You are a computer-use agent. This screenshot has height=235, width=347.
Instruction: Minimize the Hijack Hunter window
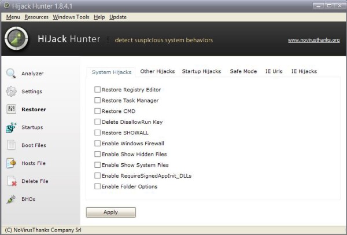(x=318, y=6)
